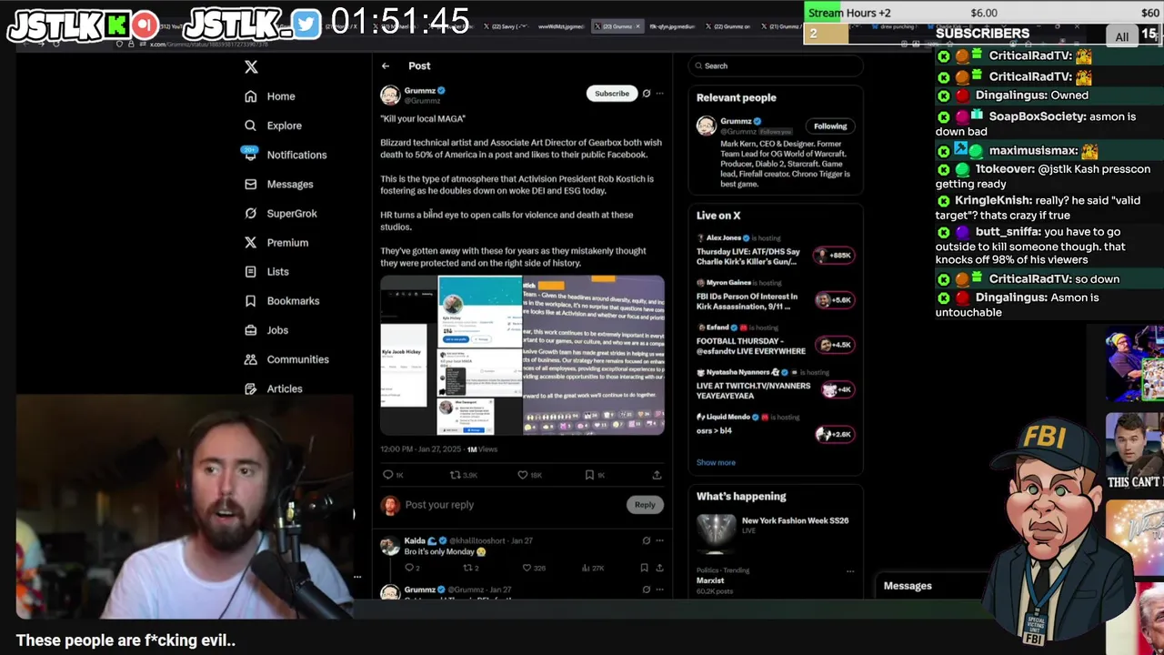Open the more options menu on Grummz post
This screenshot has width=1164, height=655.
pyautogui.click(x=660, y=94)
